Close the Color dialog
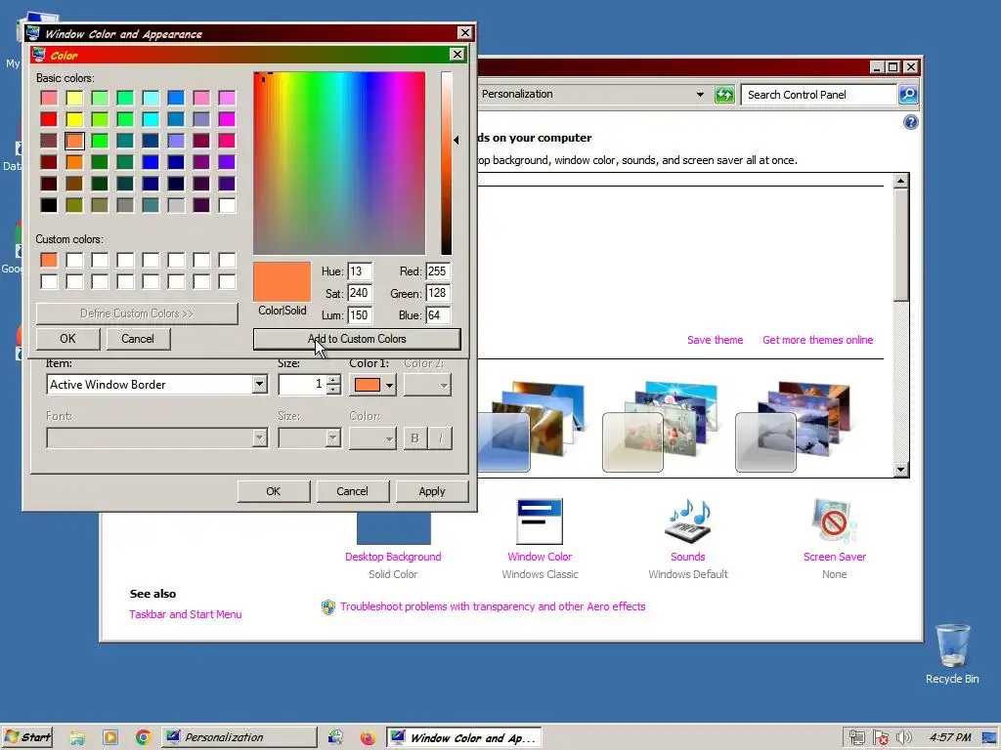This screenshot has width=1001, height=750. click(457, 55)
